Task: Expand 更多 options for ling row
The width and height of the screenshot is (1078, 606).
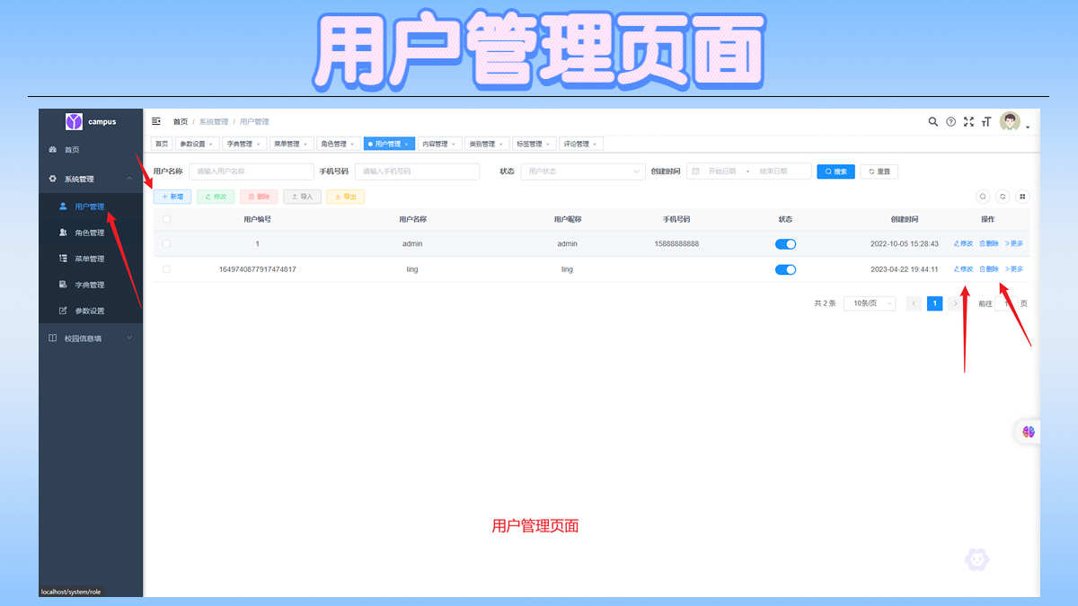Action: 1013,269
